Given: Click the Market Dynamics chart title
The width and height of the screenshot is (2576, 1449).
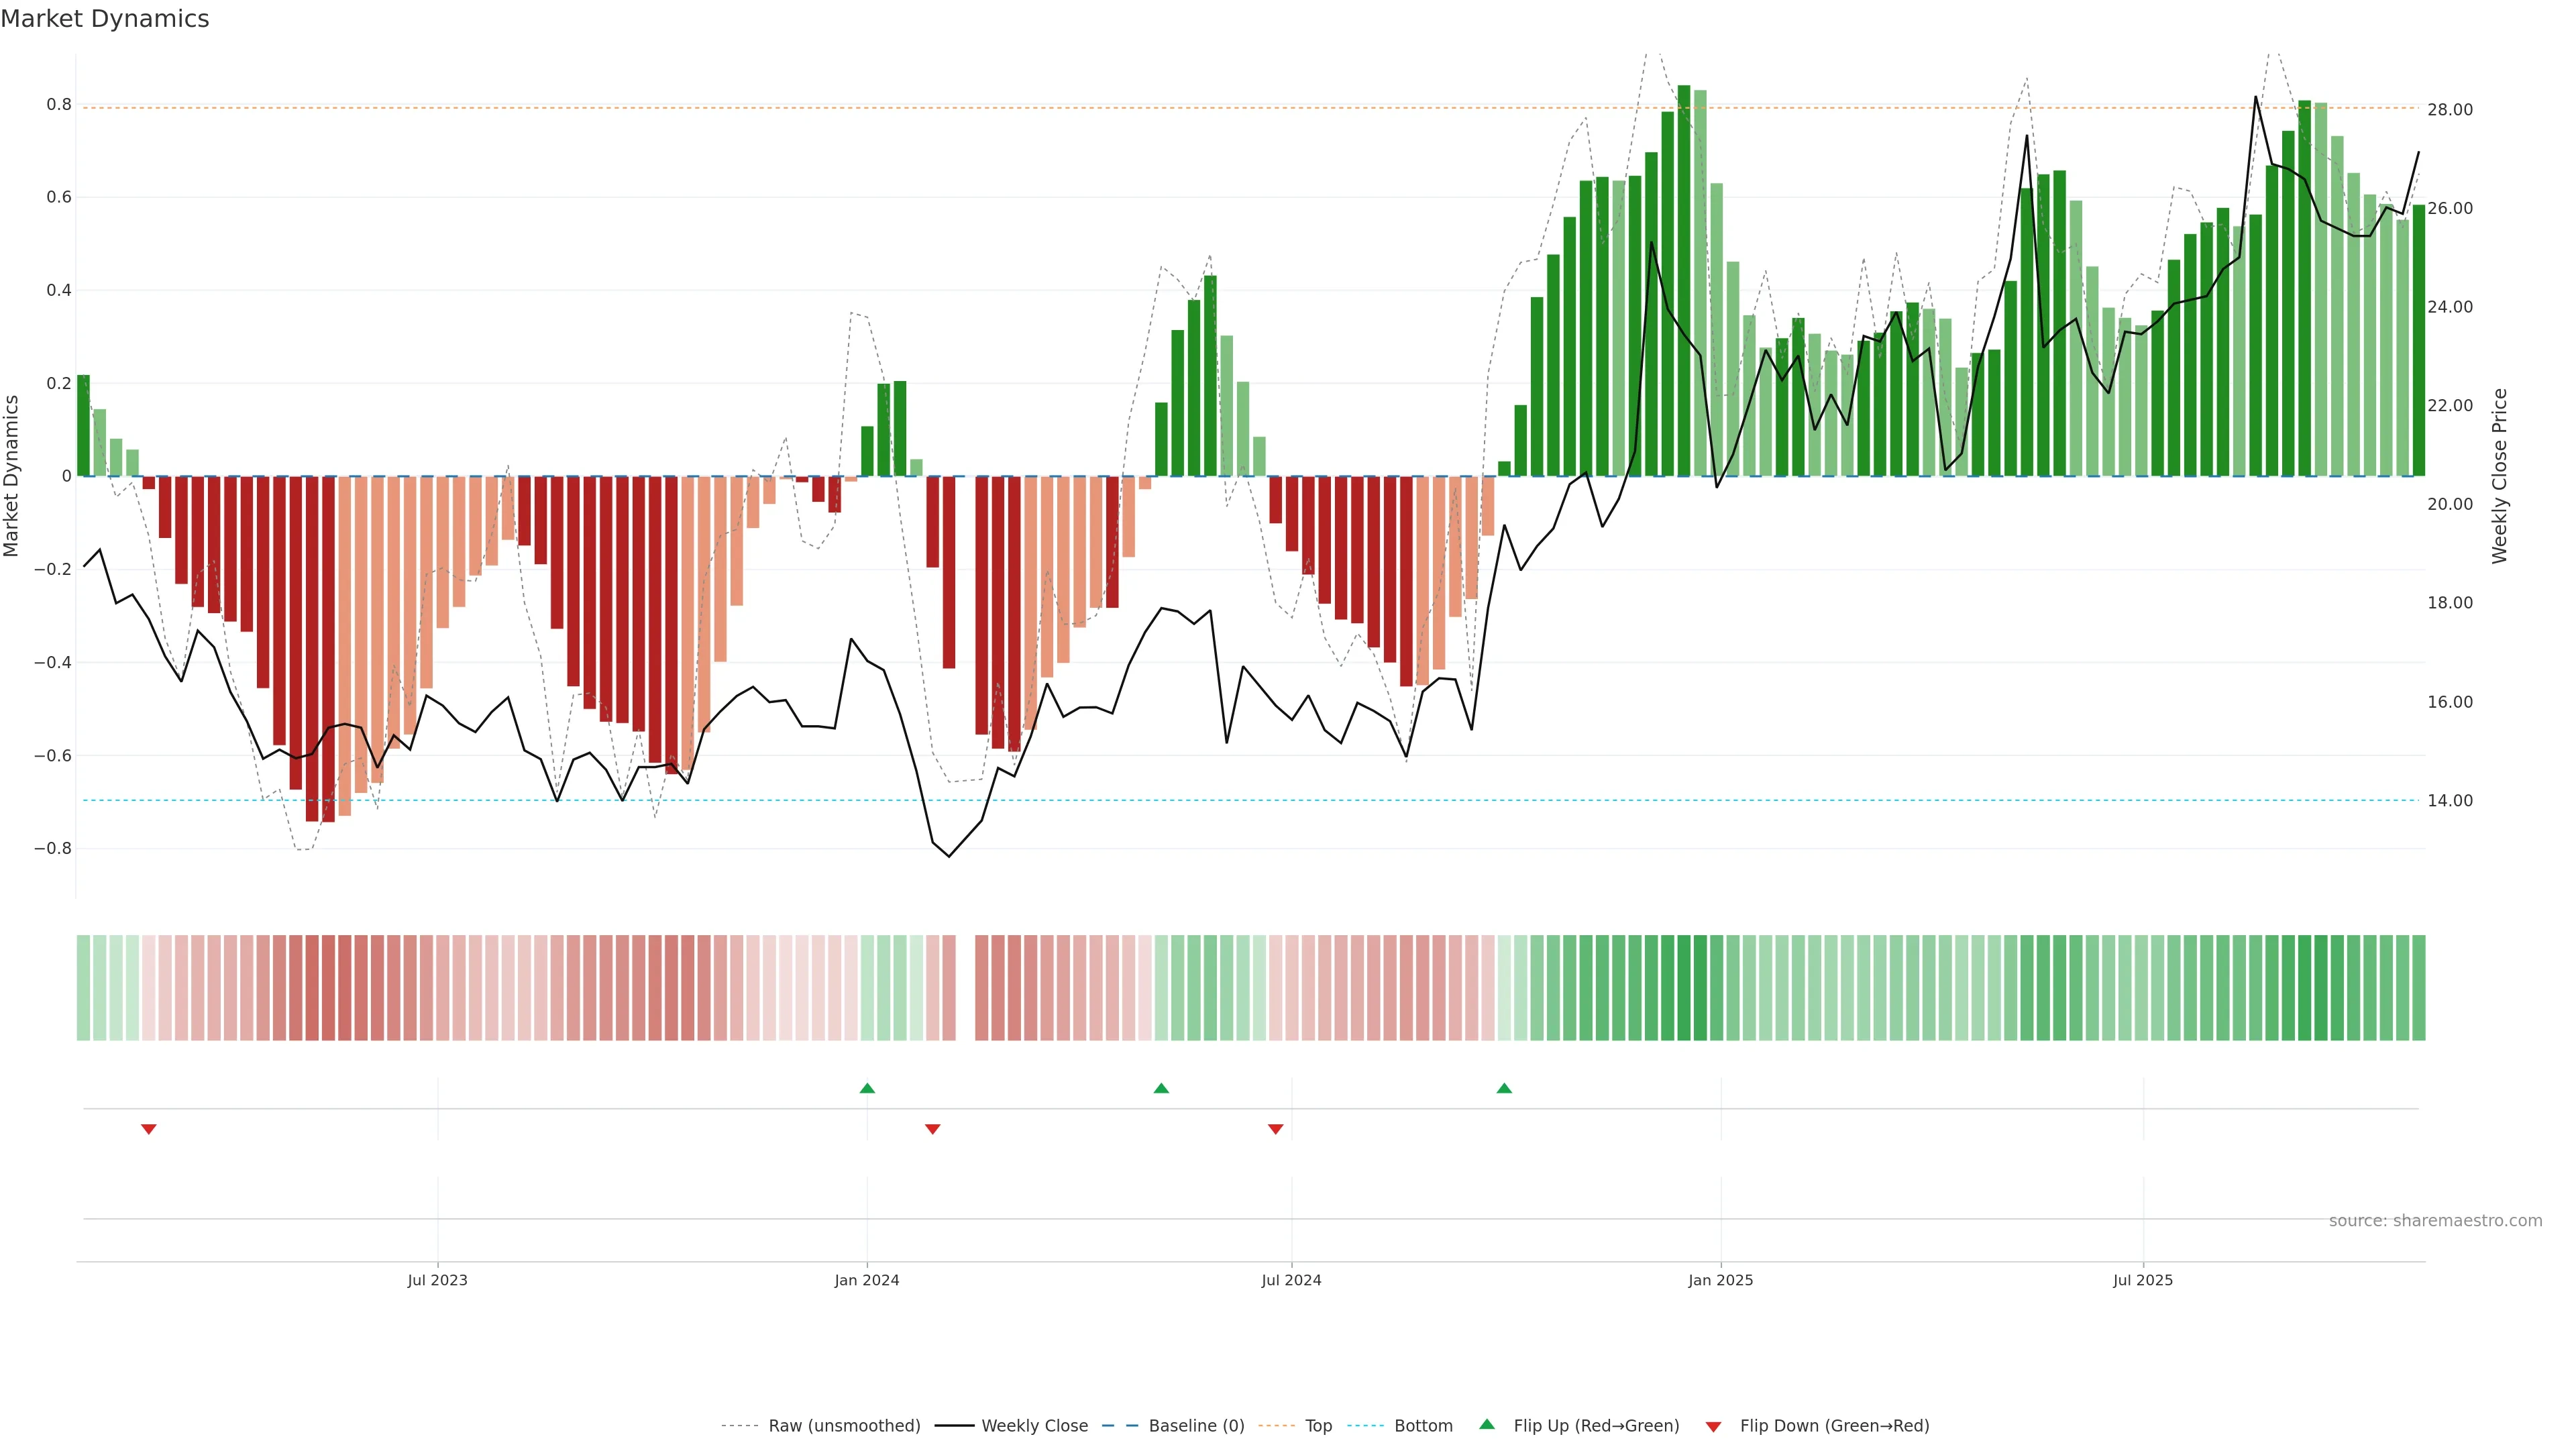Looking at the screenshot, I should coord(105,19).
